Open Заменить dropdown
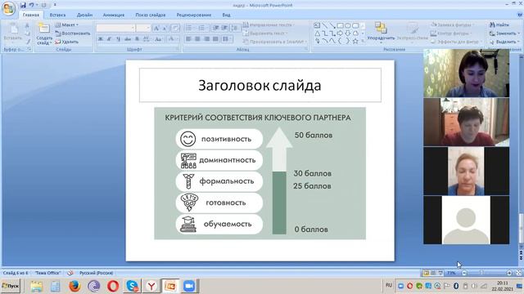Image resolution: width=524 pixels, height=294 pixels. point(504,33)
